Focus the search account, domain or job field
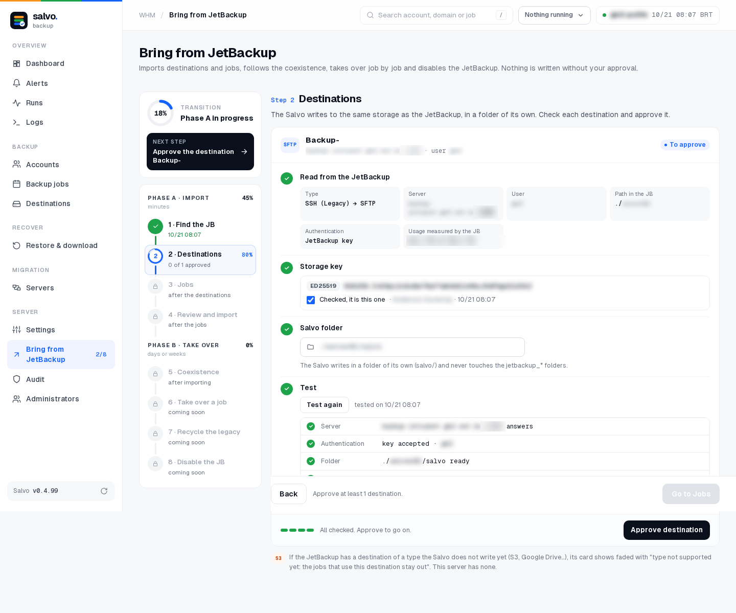The image size is (736, 613). coord(436,15)
